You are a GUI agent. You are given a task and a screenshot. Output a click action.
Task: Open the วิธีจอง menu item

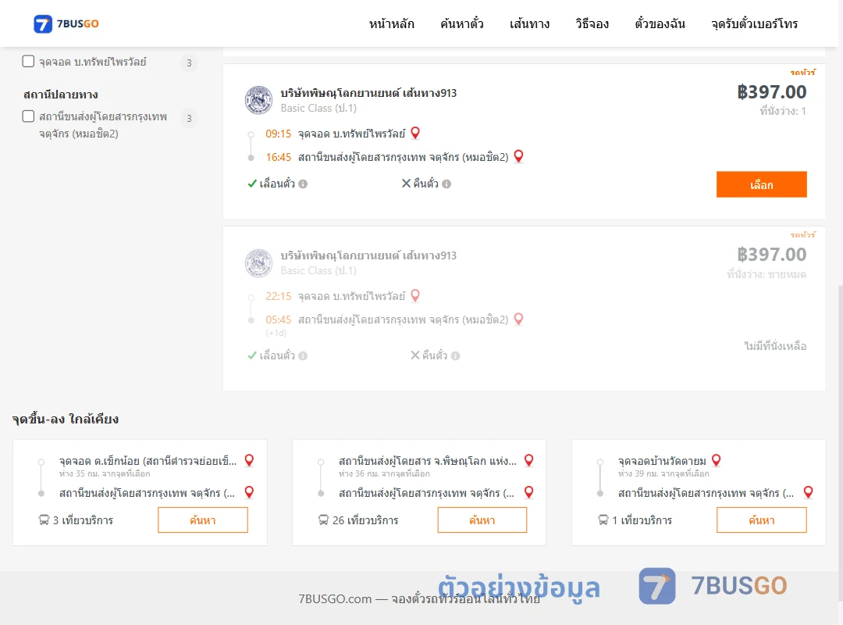(x=592, y=23)
